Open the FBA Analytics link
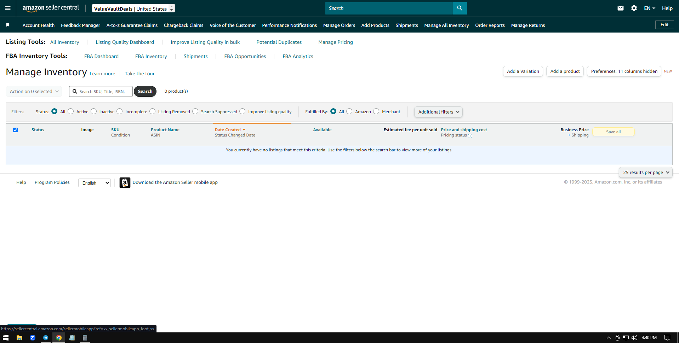This screenshot has height=343, width=679. [298, 56]
